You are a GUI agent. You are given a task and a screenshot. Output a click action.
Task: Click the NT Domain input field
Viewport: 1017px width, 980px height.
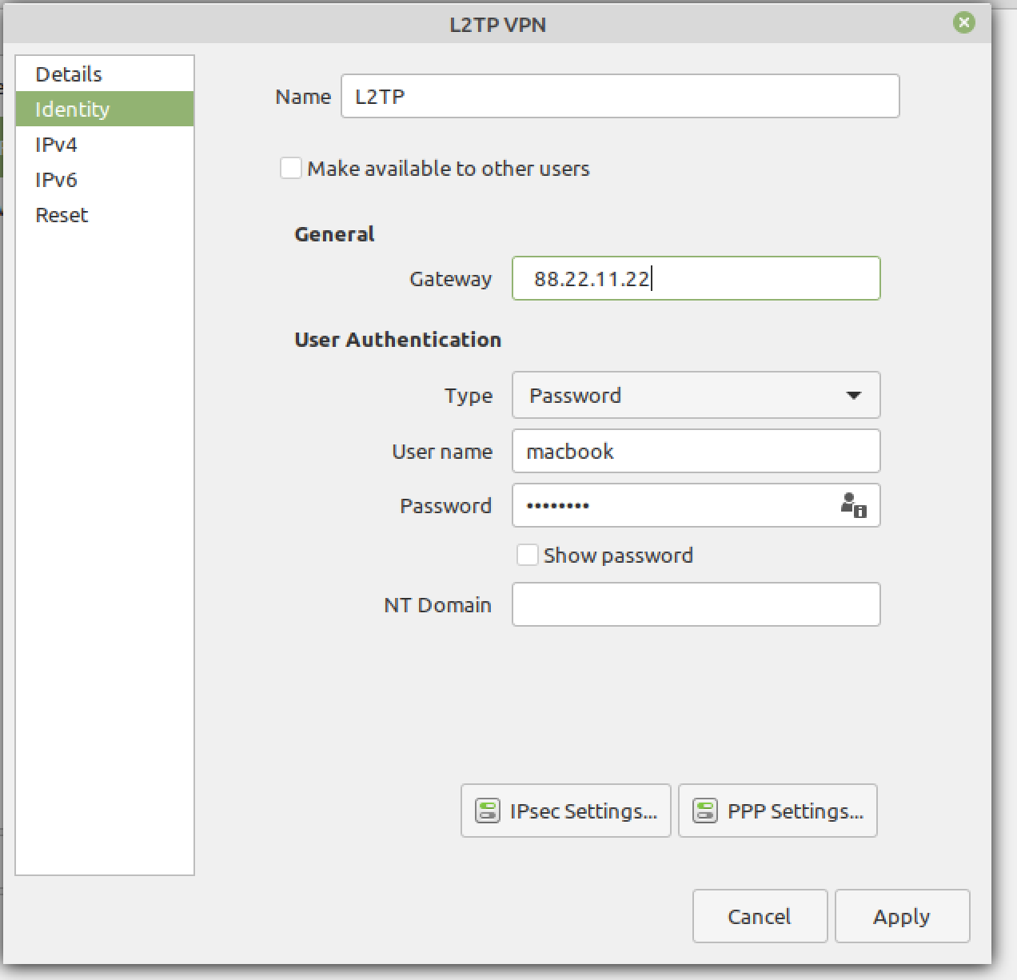click(x=695, y=604)
